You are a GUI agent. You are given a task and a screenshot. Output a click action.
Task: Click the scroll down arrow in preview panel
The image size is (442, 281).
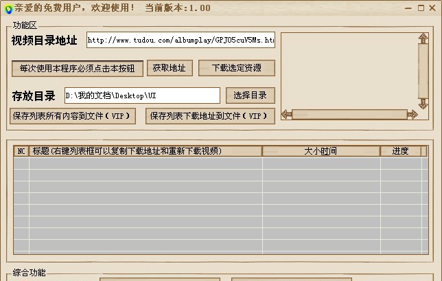click(x=423, y=104)
